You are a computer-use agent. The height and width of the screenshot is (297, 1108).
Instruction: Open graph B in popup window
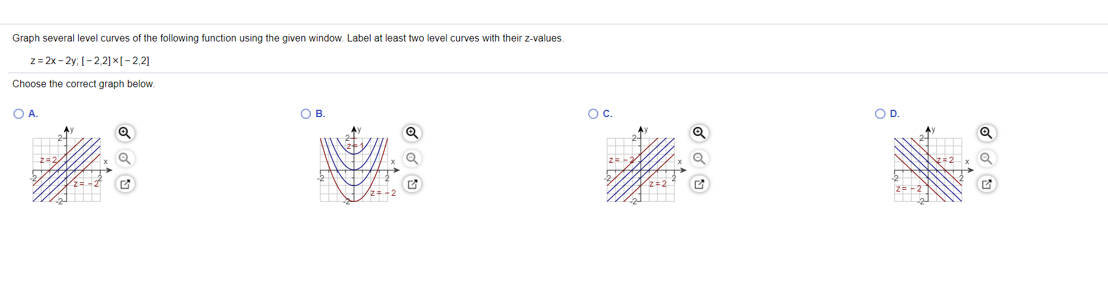[x=412, y=184]
